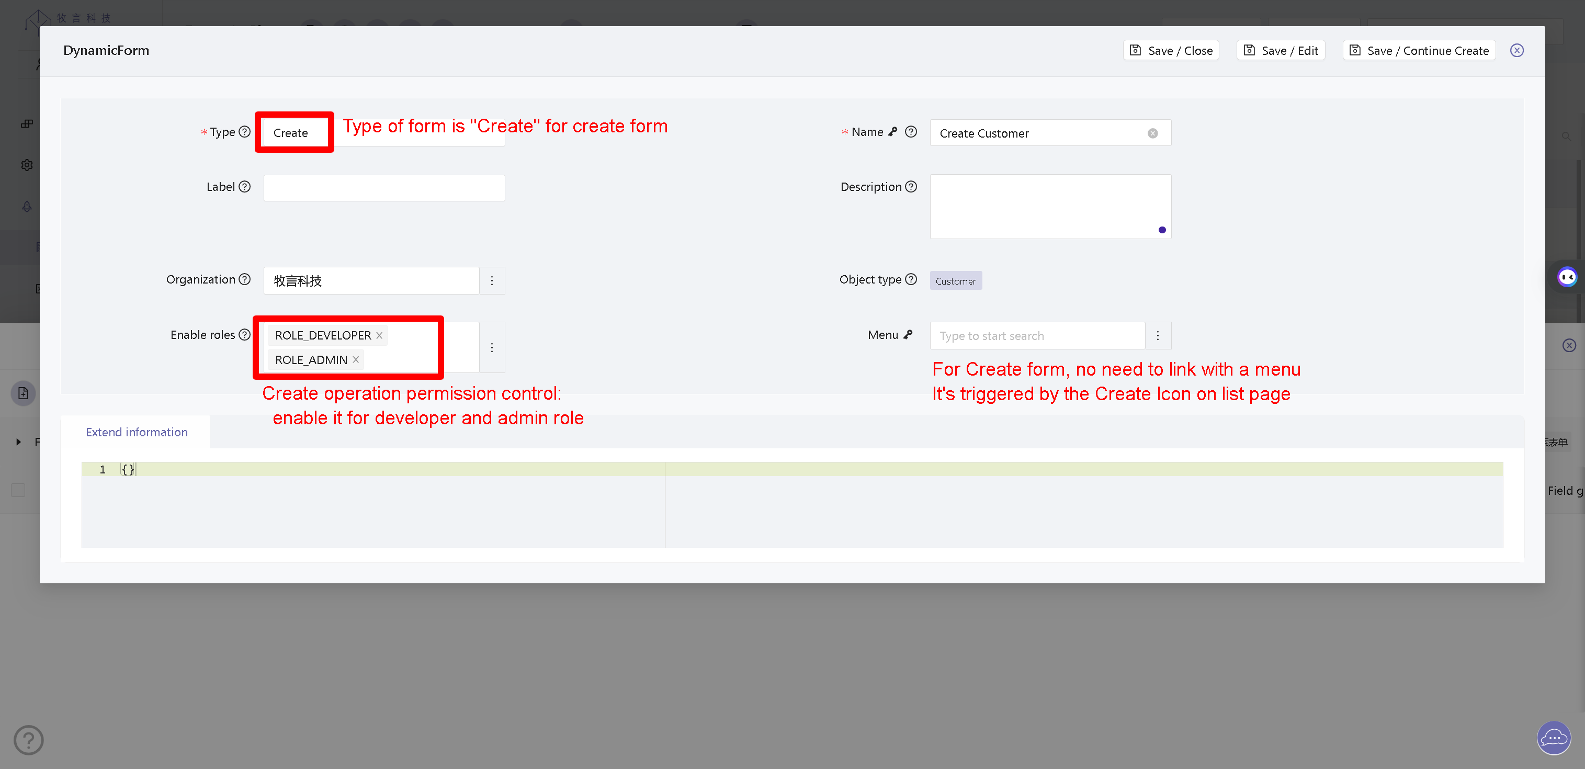This screenshot has width=1585, height=769.
Task: Click the key icon beside the Name label
Action: tap(893, 132)
